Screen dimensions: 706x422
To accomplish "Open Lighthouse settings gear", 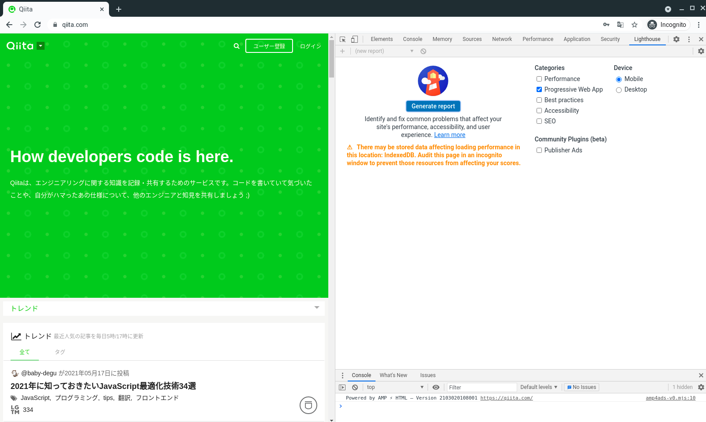I will pyautogui.click(x=701, y=51).
